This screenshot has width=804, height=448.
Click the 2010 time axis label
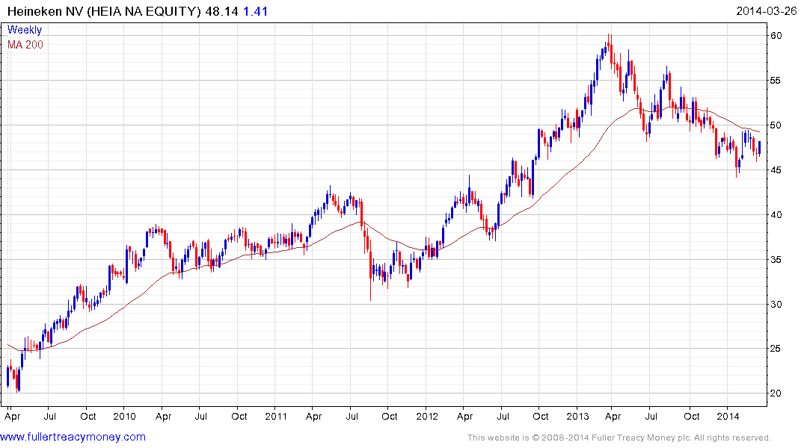pyautogui.click(x=125, y=416)
